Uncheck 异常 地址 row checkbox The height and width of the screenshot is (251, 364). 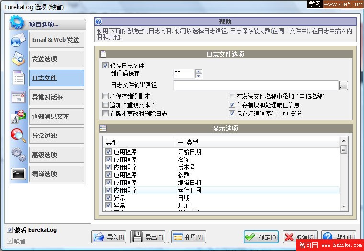point(108,205)
